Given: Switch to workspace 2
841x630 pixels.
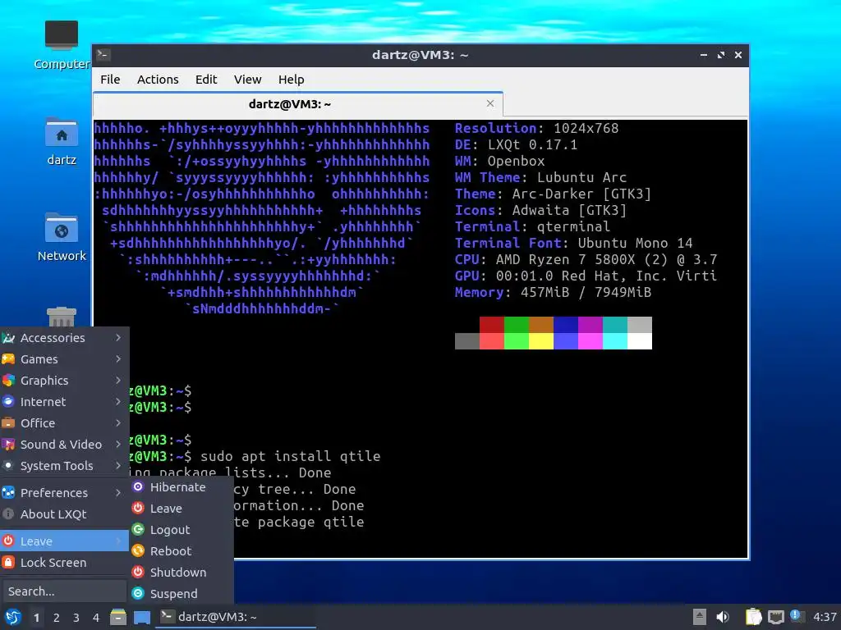Looking at the screenshot, I should 57,618.
